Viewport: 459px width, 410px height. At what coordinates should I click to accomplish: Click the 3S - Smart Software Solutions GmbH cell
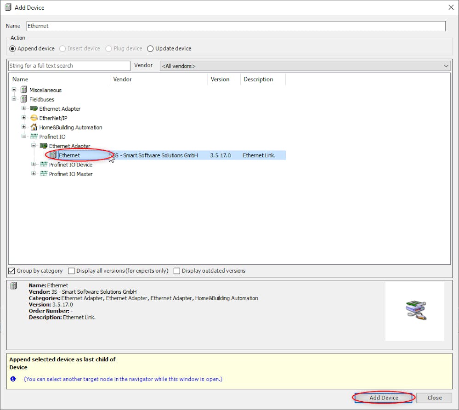(x=155, y=155)
